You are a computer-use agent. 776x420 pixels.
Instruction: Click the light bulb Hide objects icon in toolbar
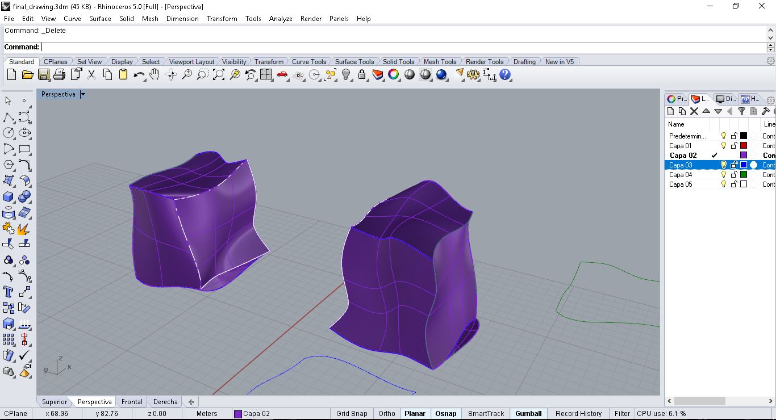click(346, 74)
